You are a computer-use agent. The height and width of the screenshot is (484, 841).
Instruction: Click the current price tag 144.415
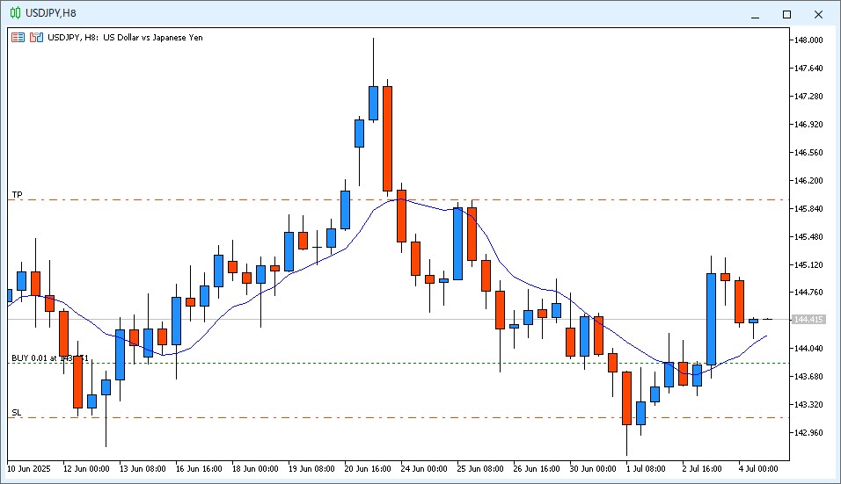coord(808,320)
